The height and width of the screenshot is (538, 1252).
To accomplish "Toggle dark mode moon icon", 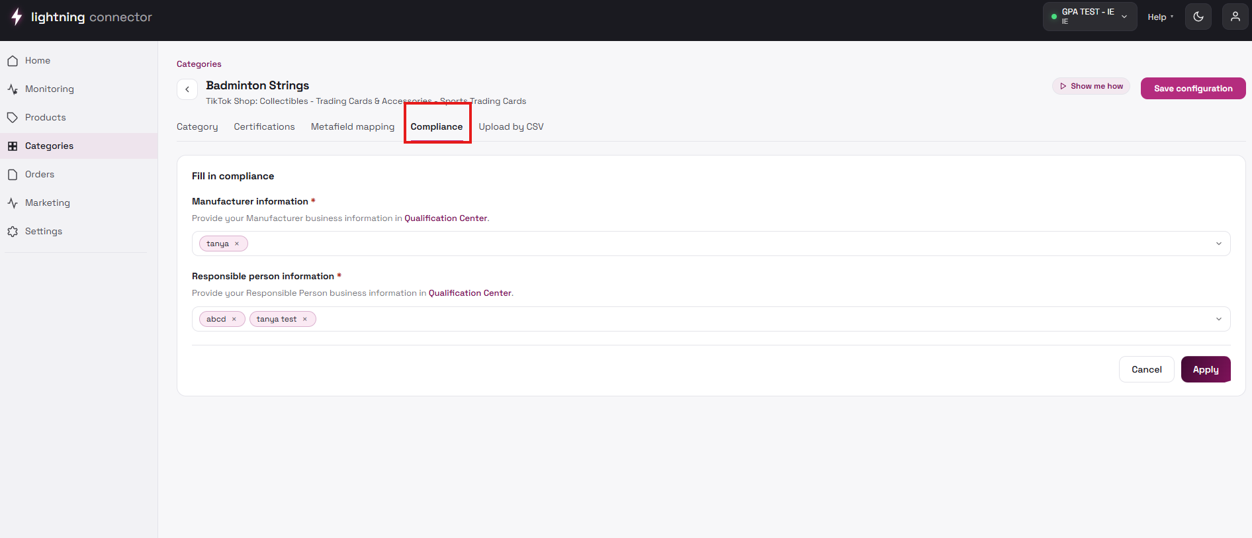I will pyautogui.click(x=1198, y=17).
